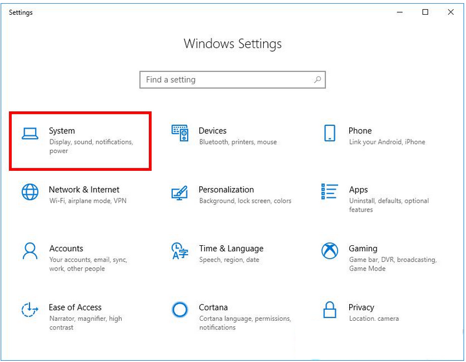466x362 pixels.
Task: Focus the Find a setting search box
Action: pos(233,80)
